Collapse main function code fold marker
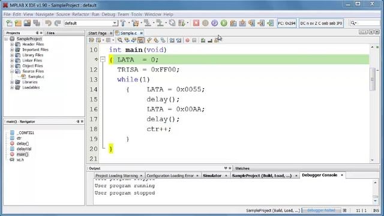 click(x=103, y=59)
